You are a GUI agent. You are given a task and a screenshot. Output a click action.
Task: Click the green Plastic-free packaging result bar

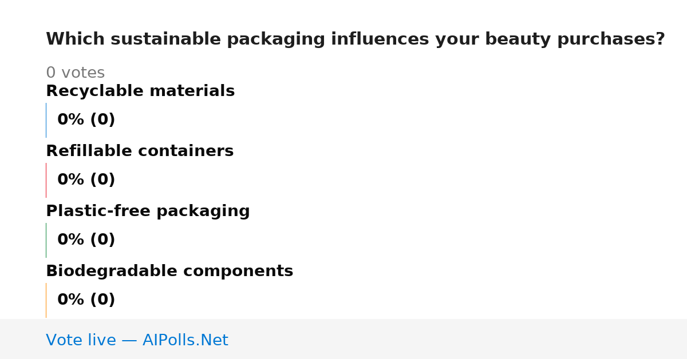pyautogui.click(x=46, y=240)
